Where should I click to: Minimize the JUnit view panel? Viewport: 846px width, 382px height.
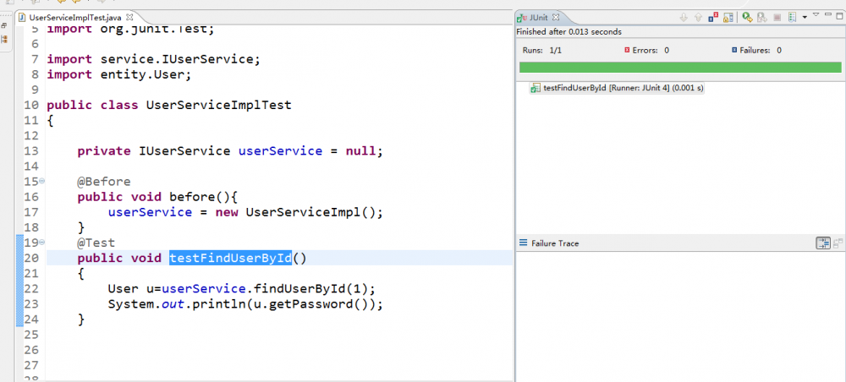click(828, 14)
